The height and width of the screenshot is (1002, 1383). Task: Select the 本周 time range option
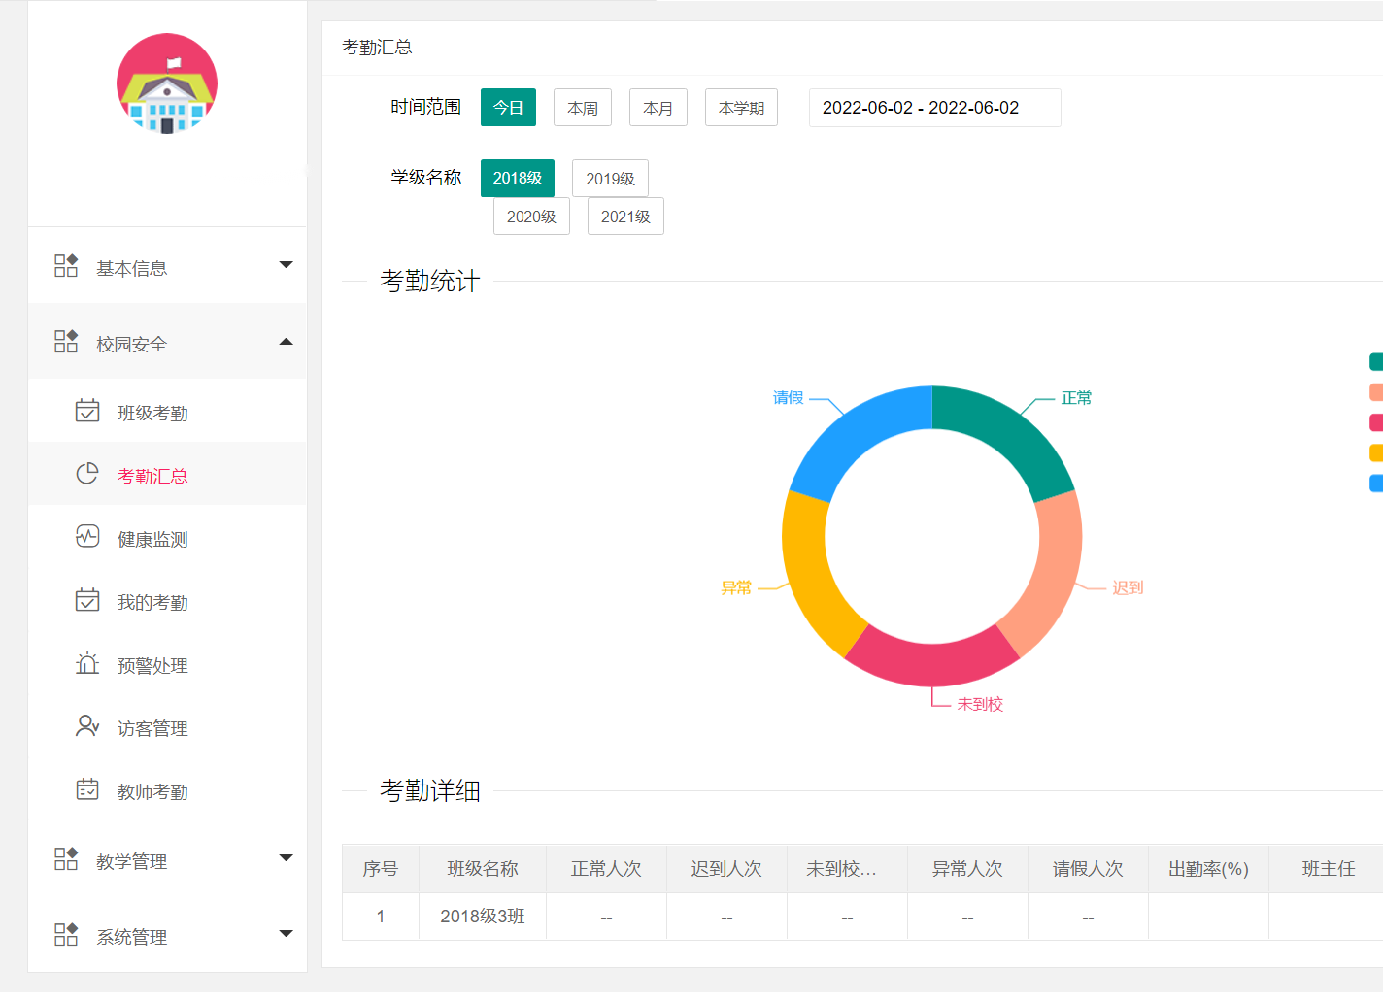coord(583,108)
